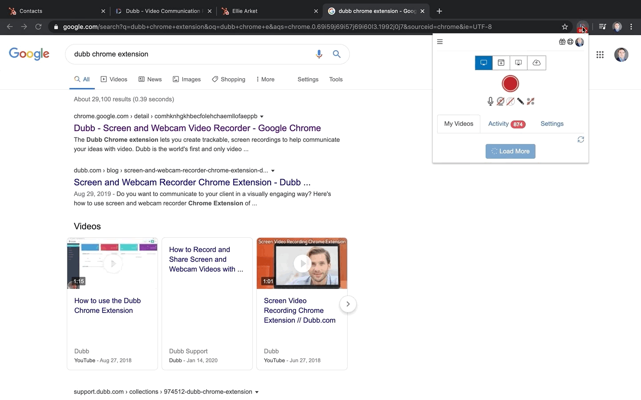Image resolution: width=641 pixels, height=400 pixels.
Task: Open search Tools
Action: tap(336, 80)
